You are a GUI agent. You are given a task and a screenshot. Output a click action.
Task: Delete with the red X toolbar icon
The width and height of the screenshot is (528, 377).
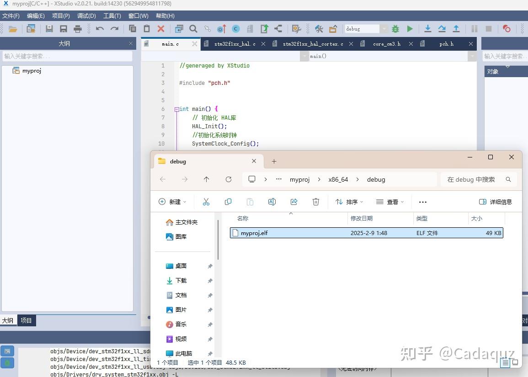(x=161, y=29)
